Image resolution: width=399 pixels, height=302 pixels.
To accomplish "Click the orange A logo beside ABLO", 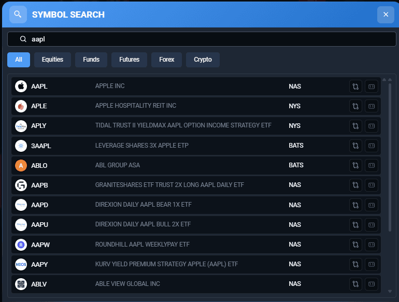I will [x=21, y=165].
